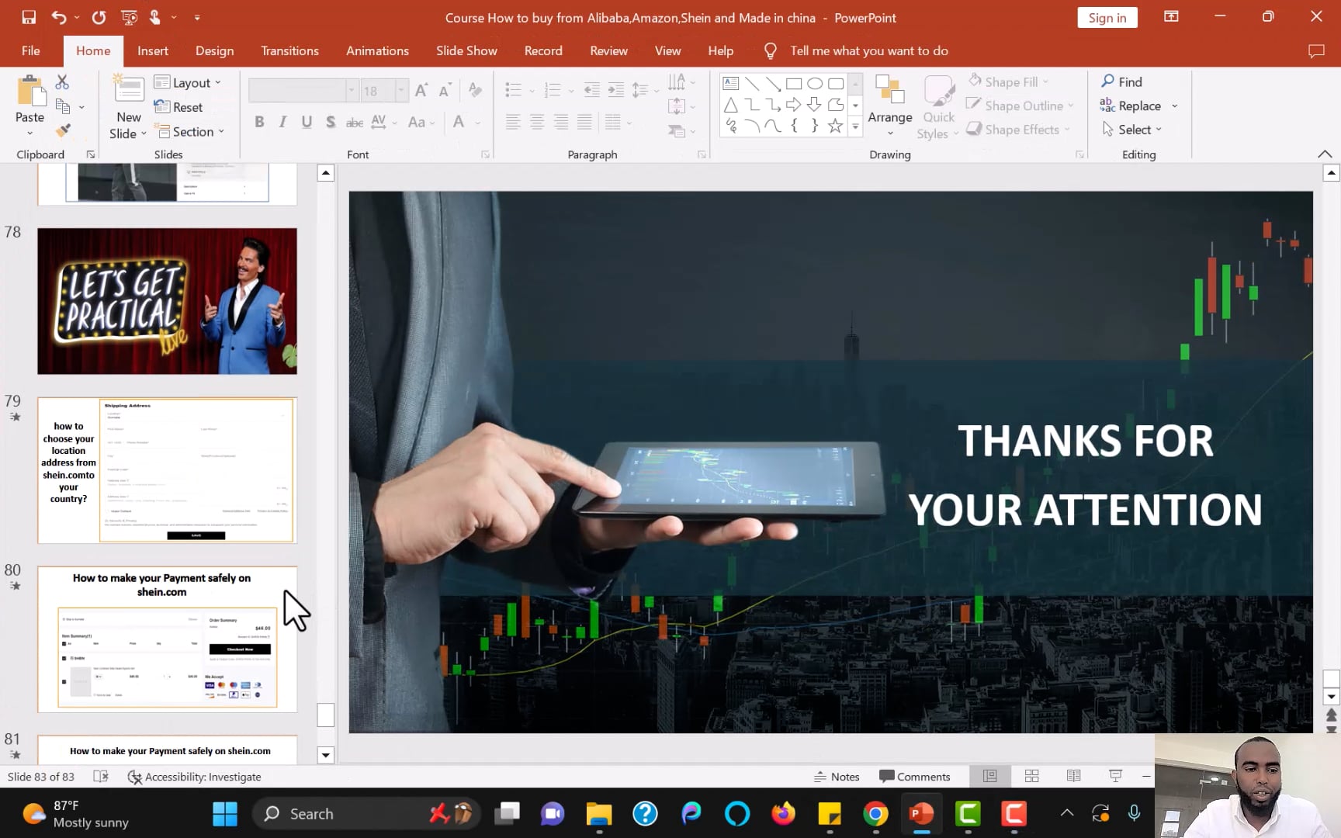Go to the Slide Show tab
1341x838 pixels.
click(x=466, y=50)
